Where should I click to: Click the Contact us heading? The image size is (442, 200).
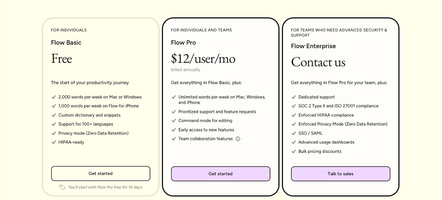[x=318, y=62]
